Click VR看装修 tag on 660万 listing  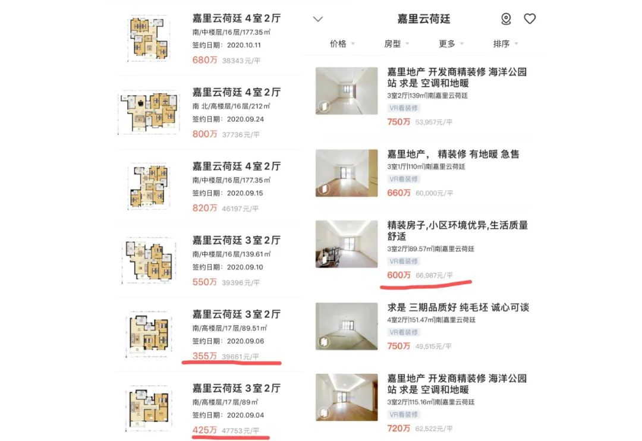[x=404, y=179]
